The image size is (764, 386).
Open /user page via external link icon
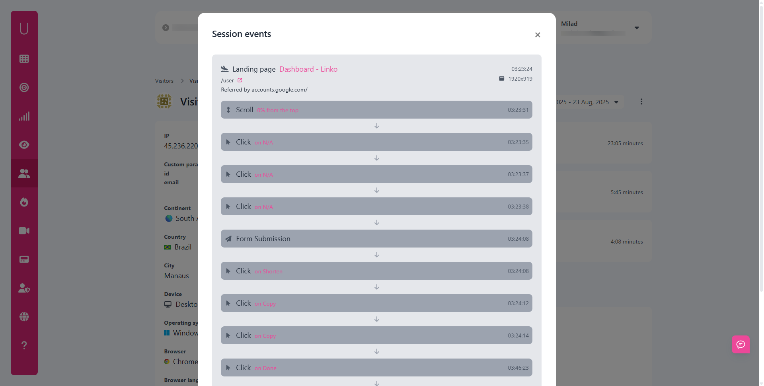(240, 80)
